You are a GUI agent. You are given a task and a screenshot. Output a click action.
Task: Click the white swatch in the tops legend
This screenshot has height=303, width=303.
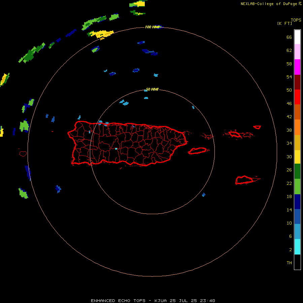[297, 37]
